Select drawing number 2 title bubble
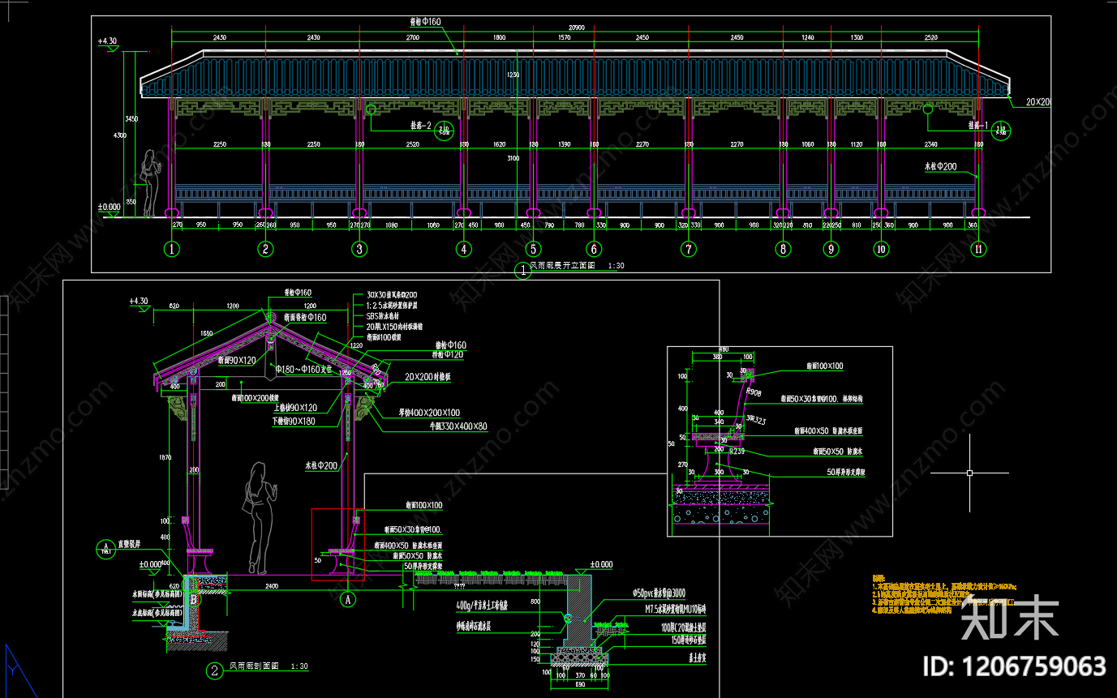 214,670
